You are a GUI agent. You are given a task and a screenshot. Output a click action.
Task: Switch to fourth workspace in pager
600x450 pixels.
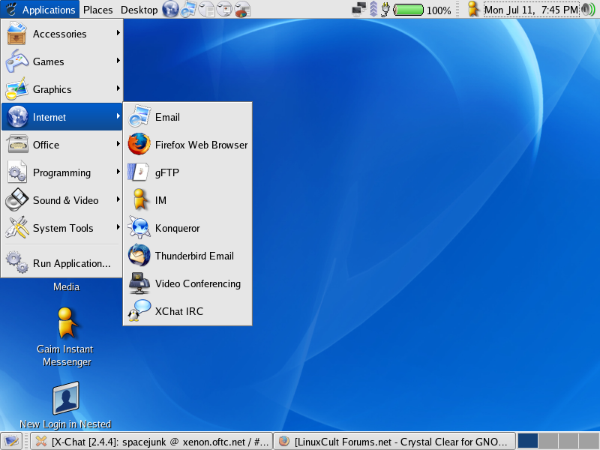click(589, 442)
